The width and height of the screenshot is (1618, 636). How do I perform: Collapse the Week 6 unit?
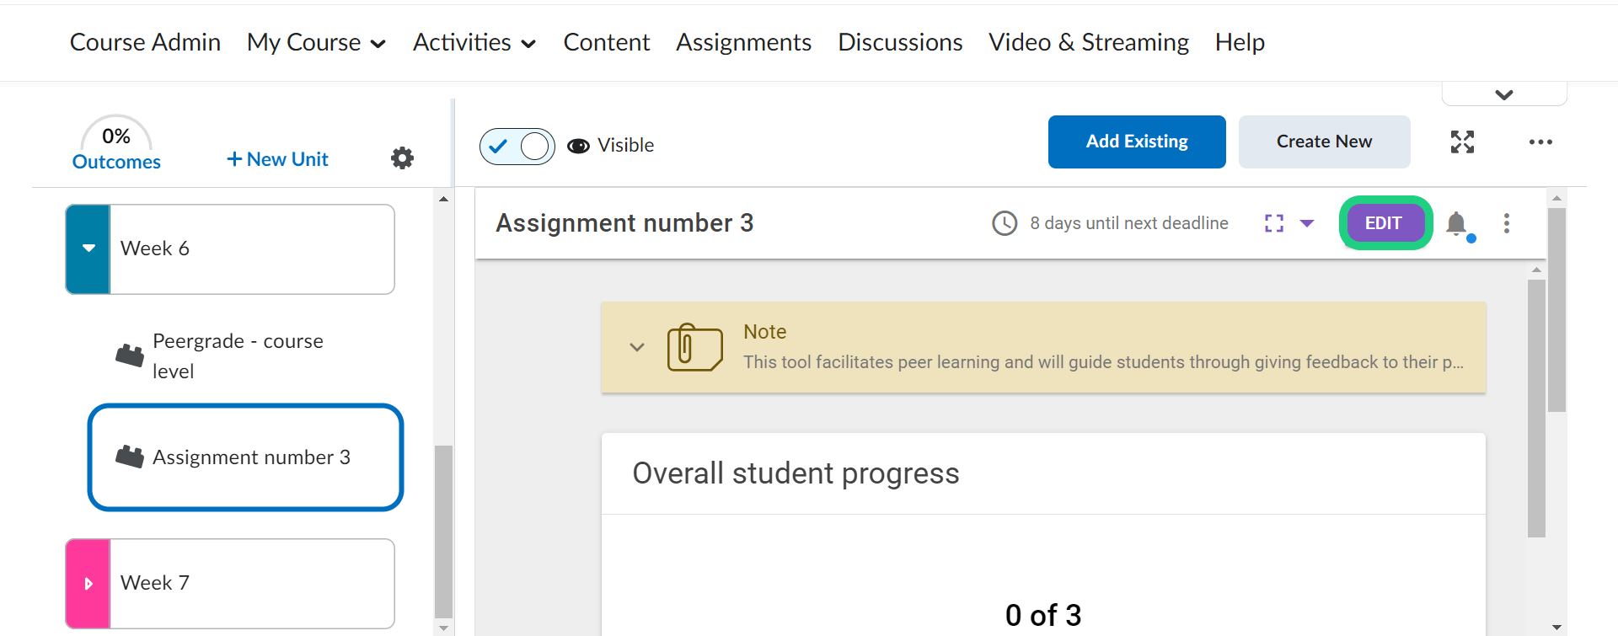(x=88, y=249)
